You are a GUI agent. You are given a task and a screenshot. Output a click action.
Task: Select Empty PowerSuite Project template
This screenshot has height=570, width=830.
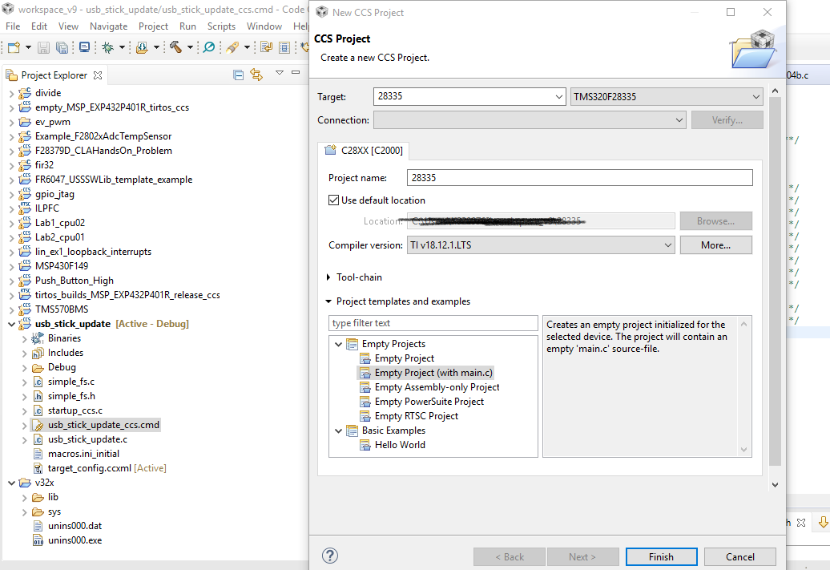tap(429, 402)
